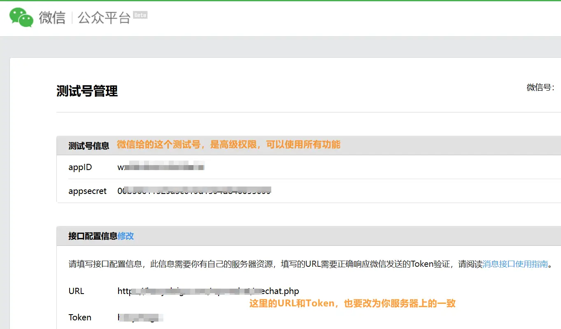Click the 接口配置信息 section title
This screenshot has height=329, width=561.
pos(93,236)
